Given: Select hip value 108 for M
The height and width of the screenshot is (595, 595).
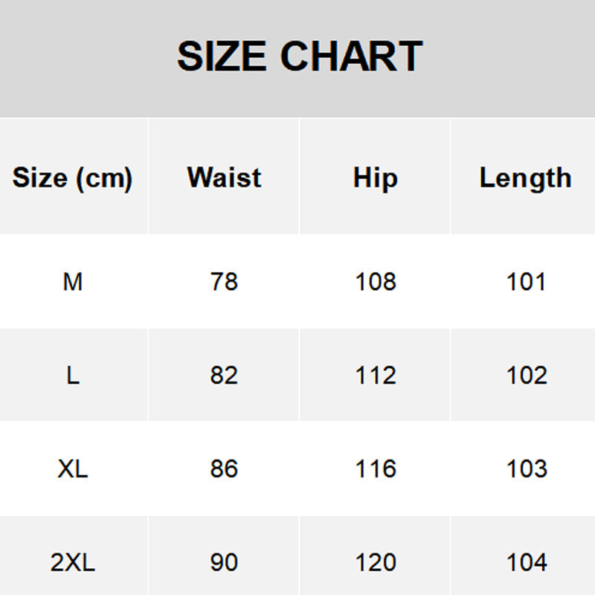Looking at the screenshot, I should click(376, 282).
